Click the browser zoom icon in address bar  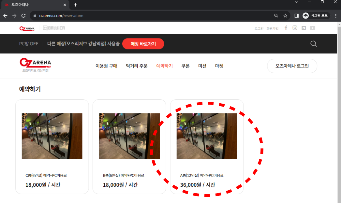pos(276,16)
